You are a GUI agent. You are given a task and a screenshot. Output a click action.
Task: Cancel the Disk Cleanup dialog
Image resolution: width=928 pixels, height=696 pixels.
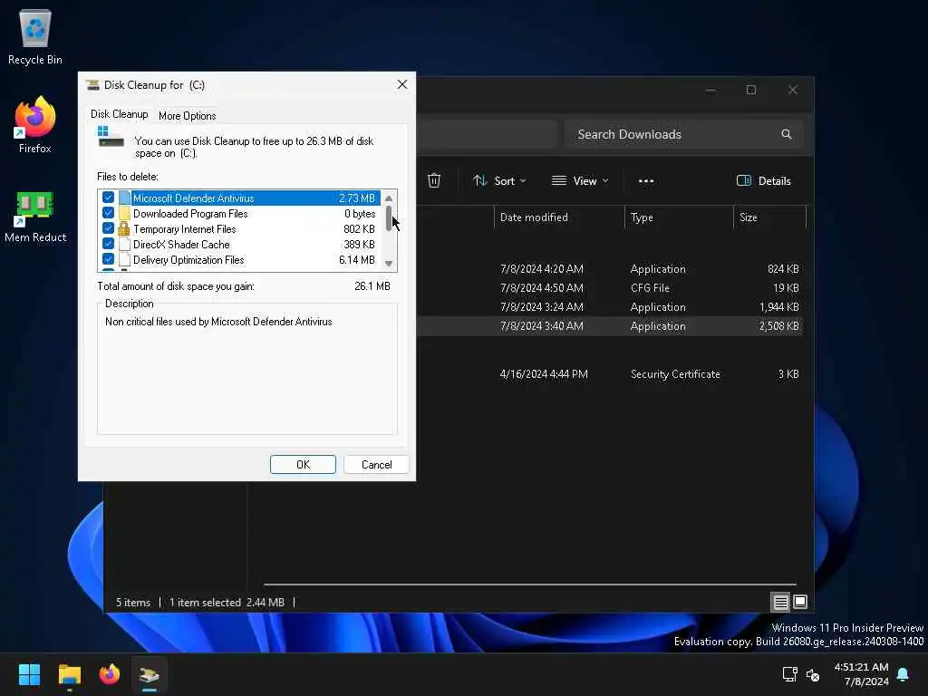coord(376,465)
